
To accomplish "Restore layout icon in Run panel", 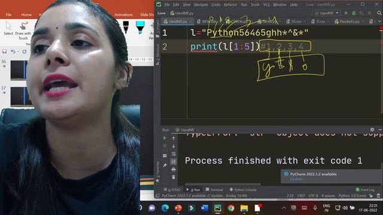I will (165, 155).
